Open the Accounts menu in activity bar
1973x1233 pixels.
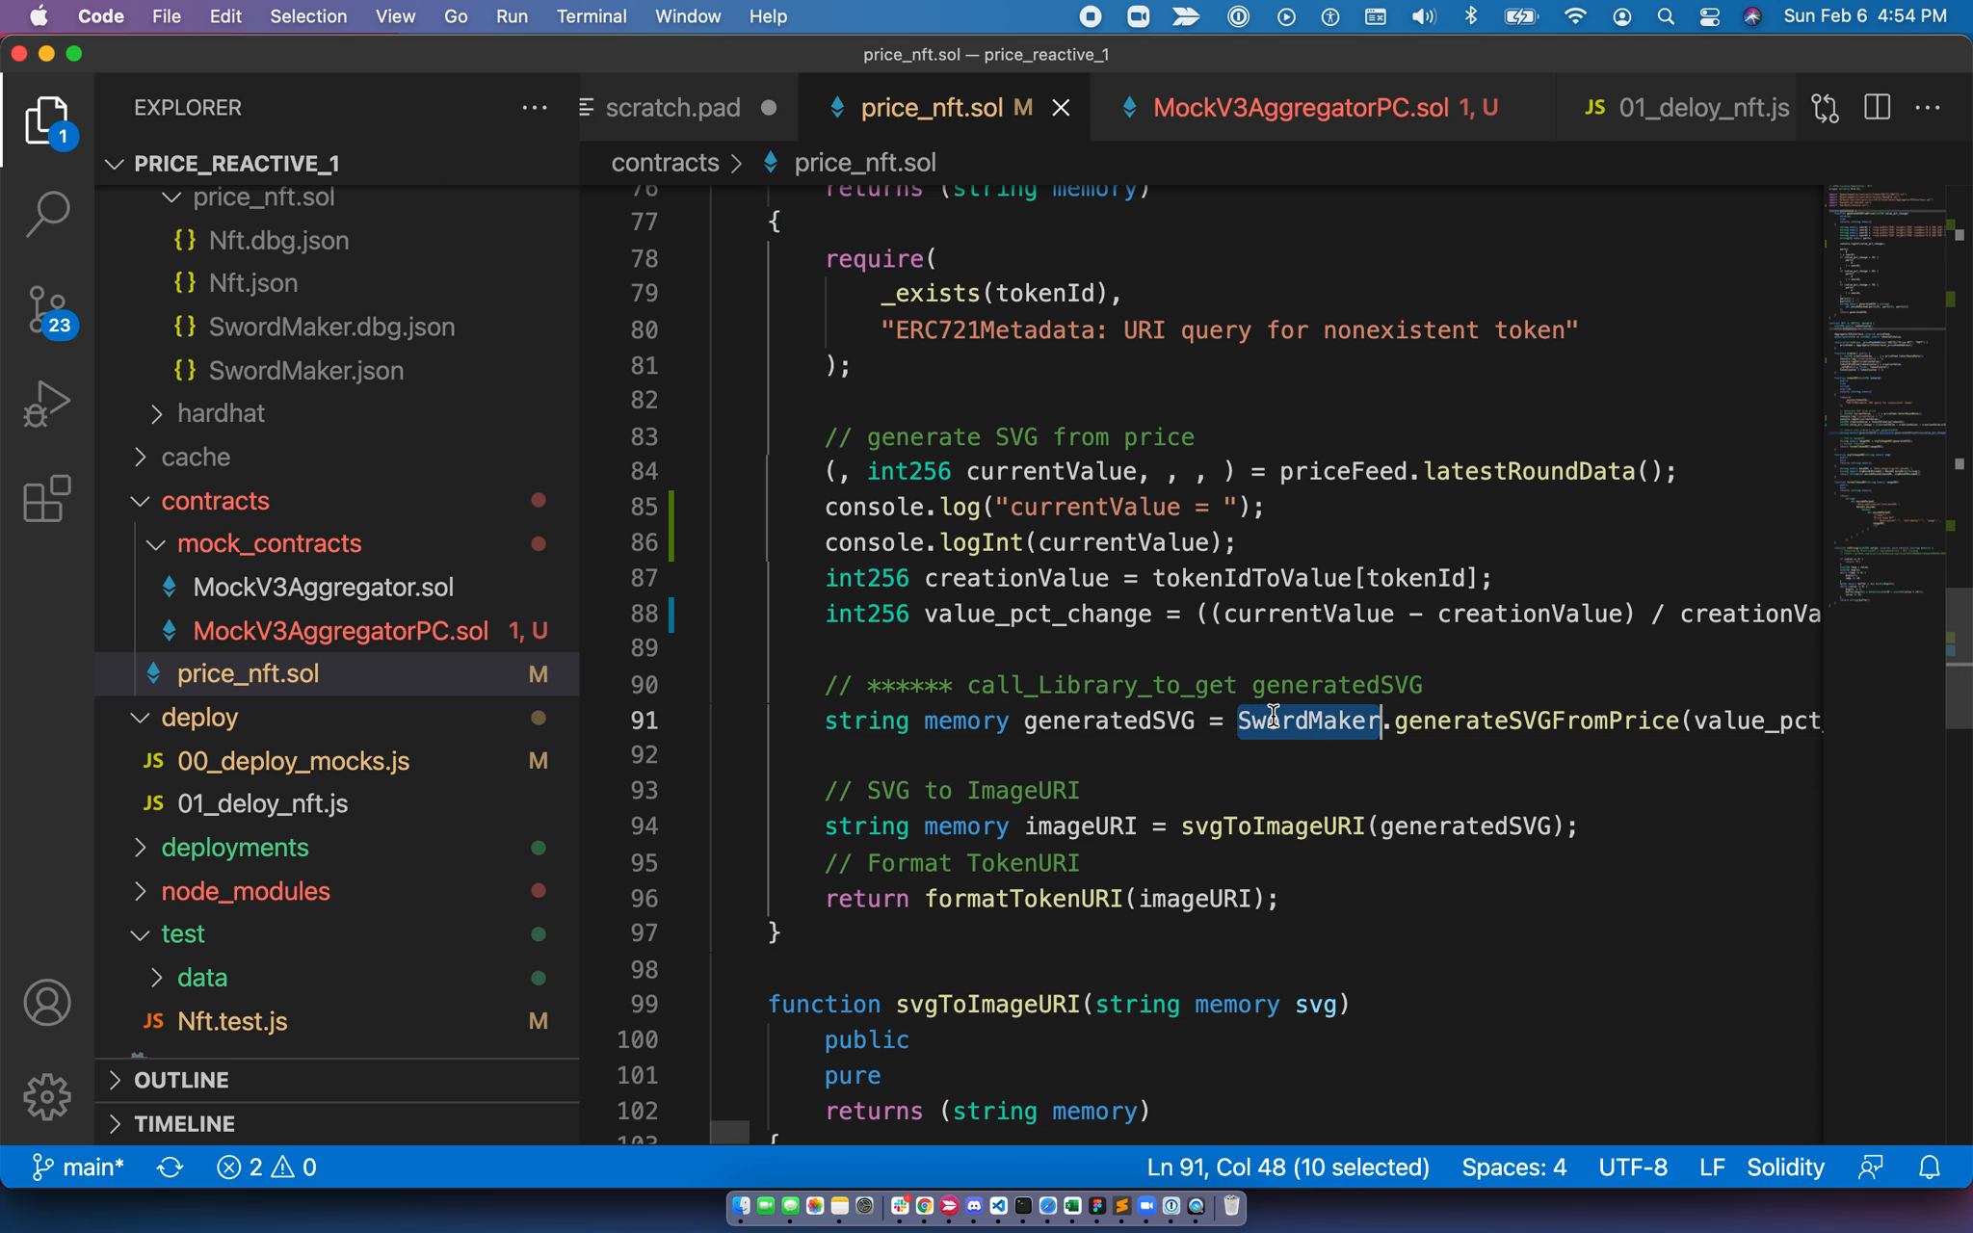[46, 1003]
